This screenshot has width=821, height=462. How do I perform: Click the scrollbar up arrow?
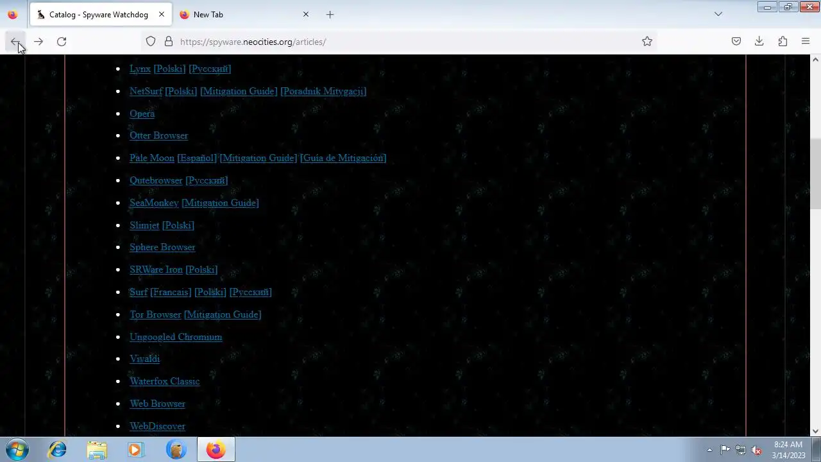[816, 60]
